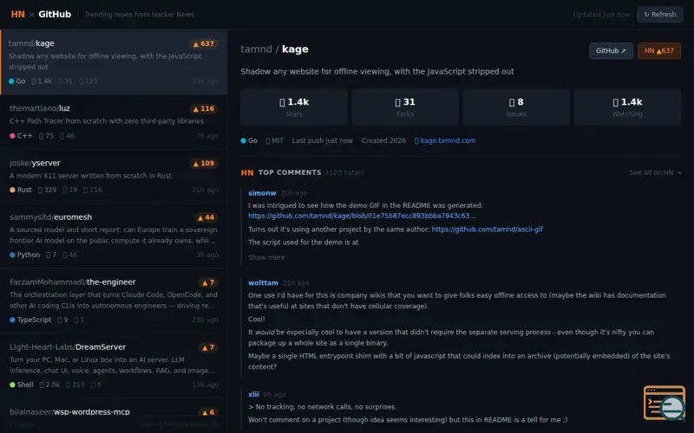This screenshot has width=694, height=433.
Task: Click the 31 Forks stat card
Action: tap(405, 107)
